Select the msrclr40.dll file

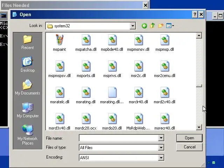(138, 95)
